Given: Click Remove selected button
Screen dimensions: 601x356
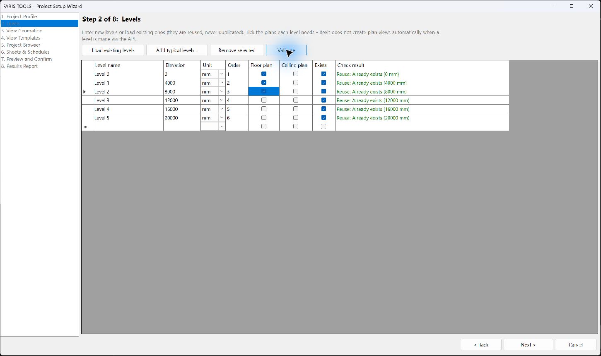Looking at the screenshot, I should [x=237, y=50].
